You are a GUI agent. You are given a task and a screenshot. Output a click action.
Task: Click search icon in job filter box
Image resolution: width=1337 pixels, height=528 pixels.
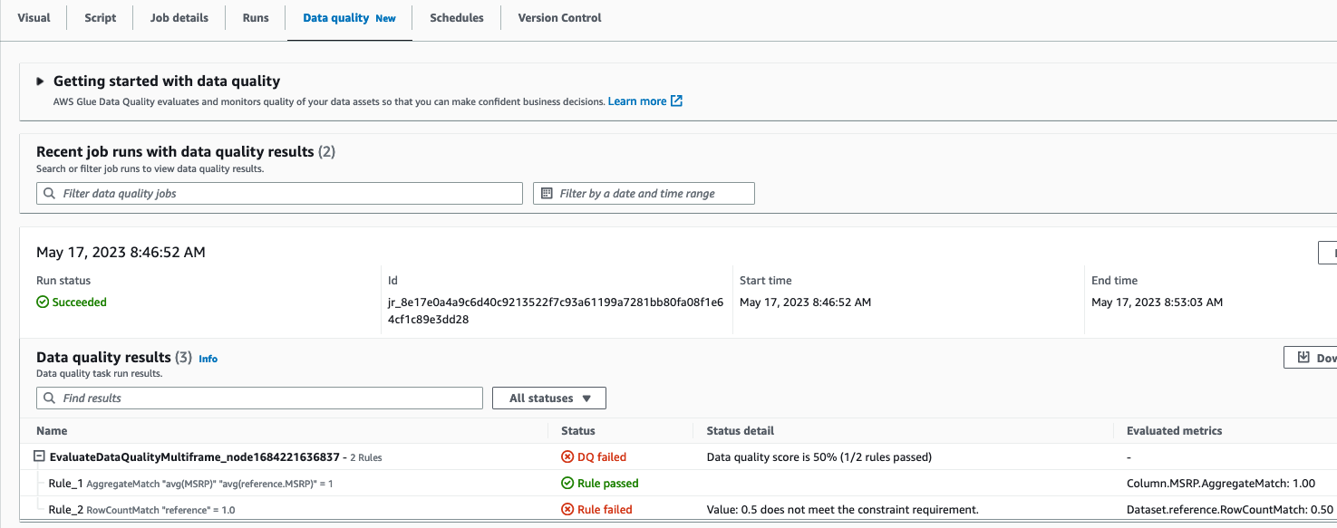point(49,194)
